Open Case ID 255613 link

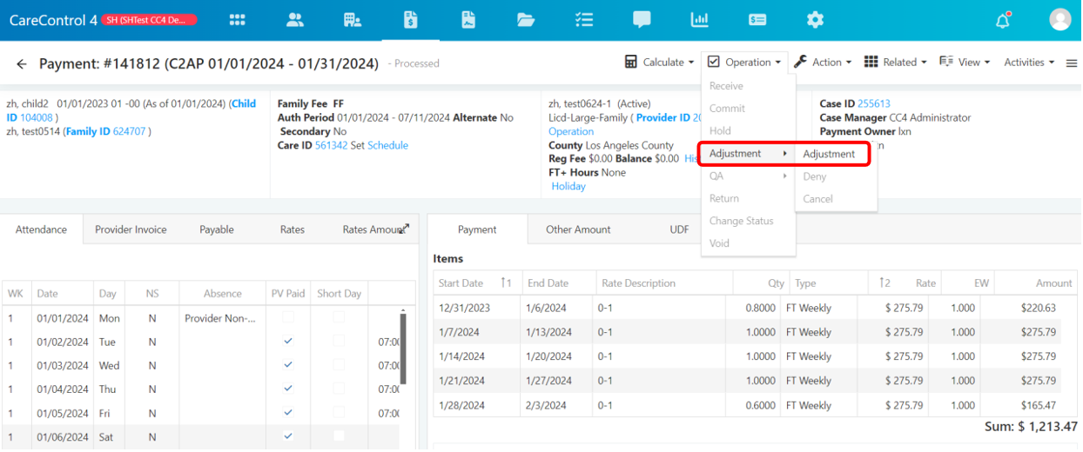click(x=874, y=103)
